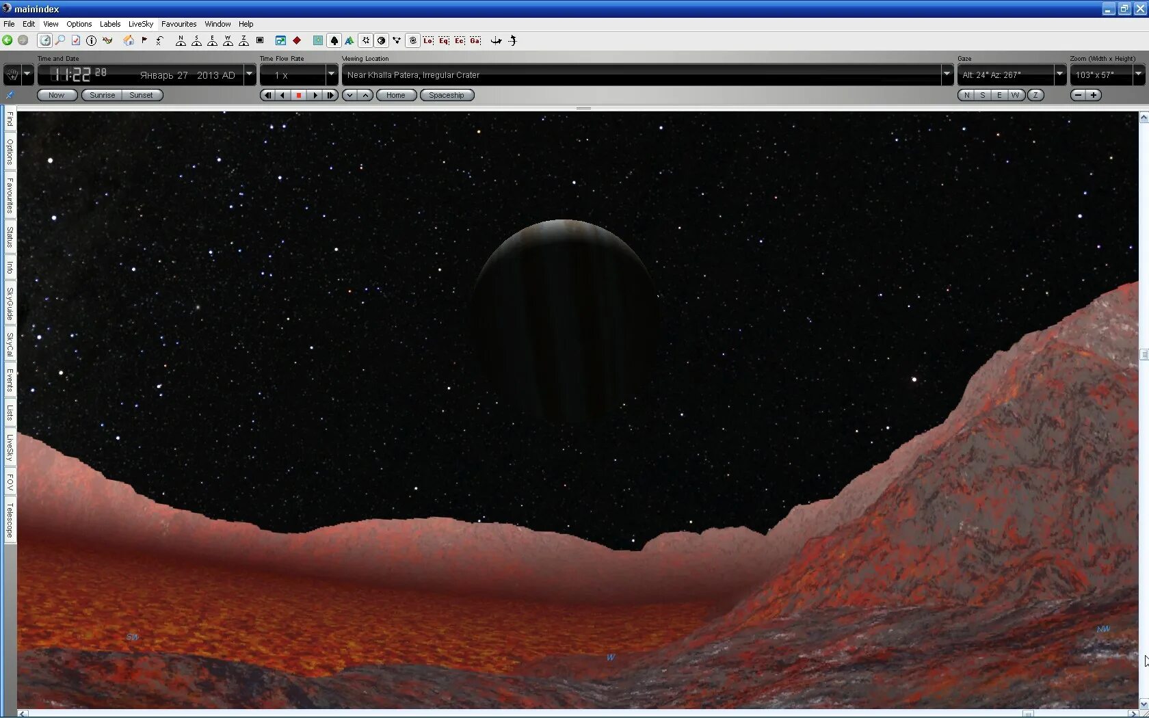
Task: Open the Labels menu
Action: click(110, 24)
